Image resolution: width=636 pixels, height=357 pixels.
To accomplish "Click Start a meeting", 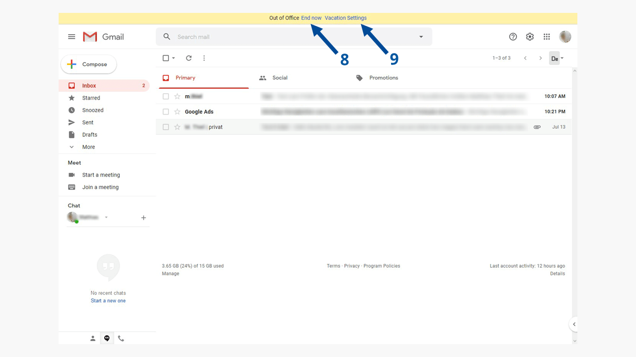I will click(x=101, y=175).
